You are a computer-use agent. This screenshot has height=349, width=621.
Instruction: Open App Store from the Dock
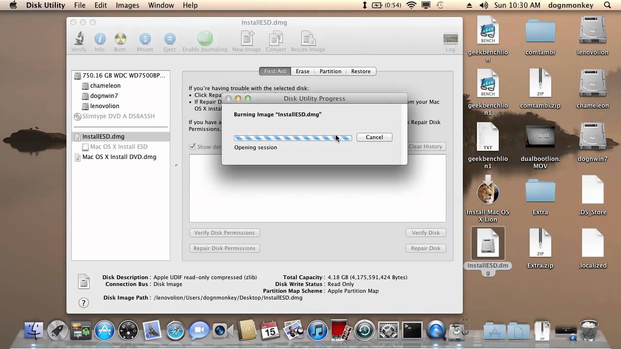tap(104, 331)
